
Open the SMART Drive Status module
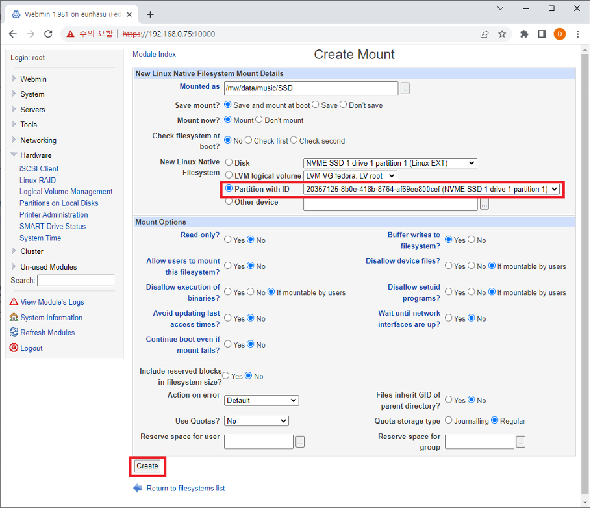(53, 227)
